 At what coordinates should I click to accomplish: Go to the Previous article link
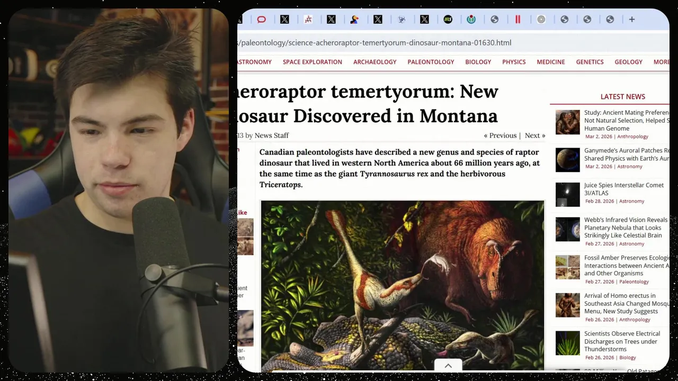[499, 135]
